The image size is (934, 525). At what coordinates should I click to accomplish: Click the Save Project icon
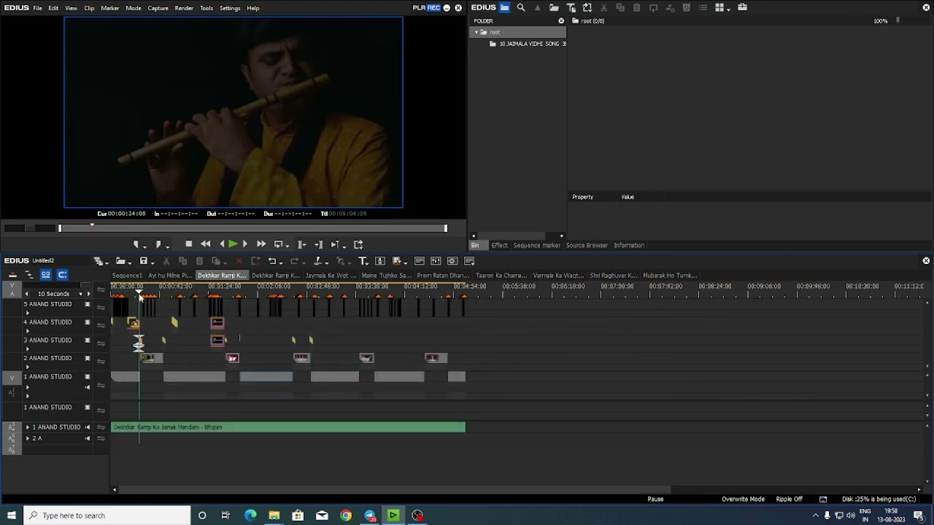coord(144,261)
